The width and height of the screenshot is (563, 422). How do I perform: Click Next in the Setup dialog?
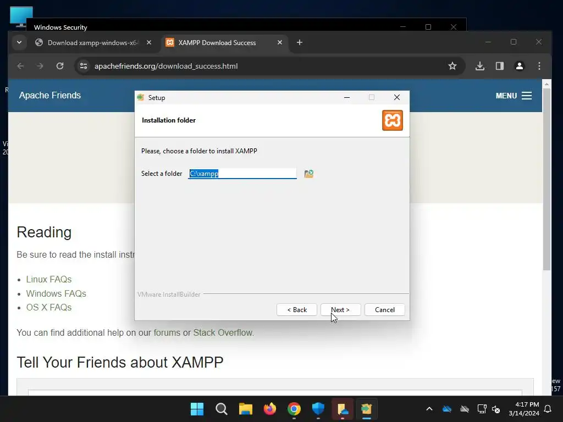[340, 310]
